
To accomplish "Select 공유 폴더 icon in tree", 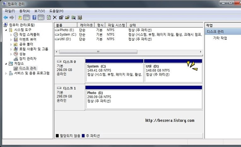I will click(15, 44).
